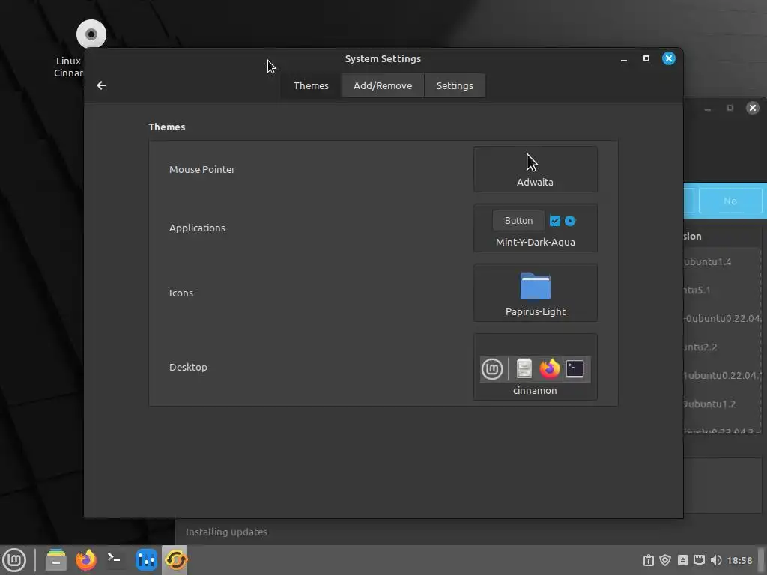
Task: Choose the Adwaita mouse pointer theme button
Action: [535, 169]
